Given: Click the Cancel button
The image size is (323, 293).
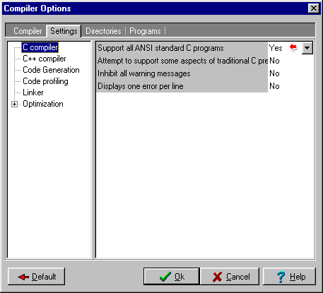Looking at the screenshot, I should coord(230,277).
